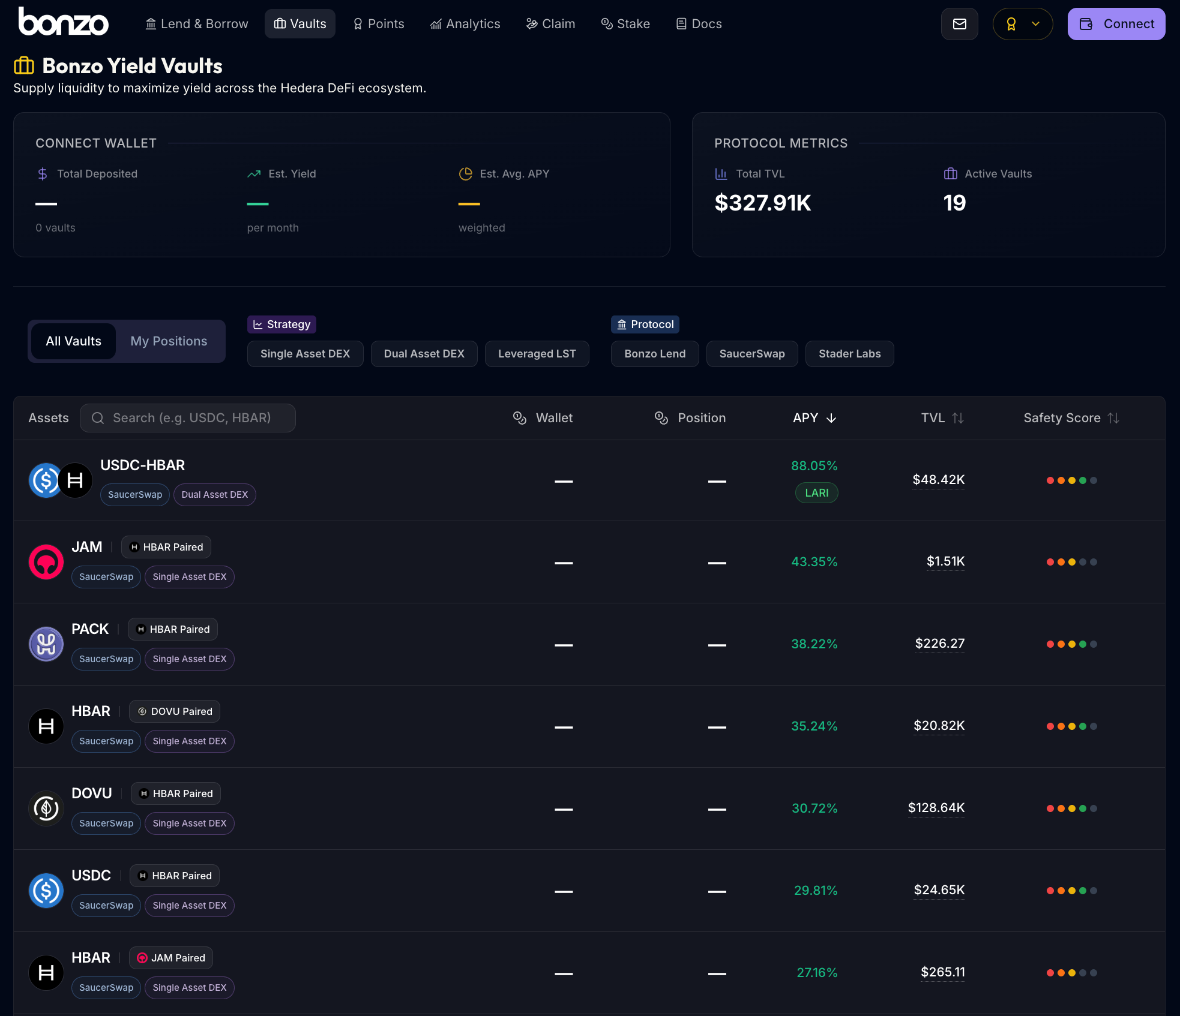Click the mail envelope icon button
1180x1016 pixels.
(959, 24)
